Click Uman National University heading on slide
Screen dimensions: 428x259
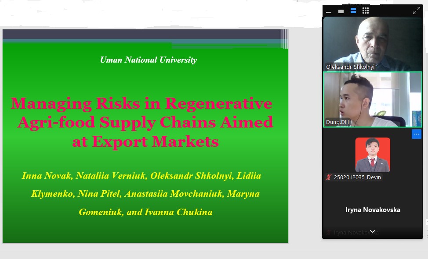click(149, 60)
